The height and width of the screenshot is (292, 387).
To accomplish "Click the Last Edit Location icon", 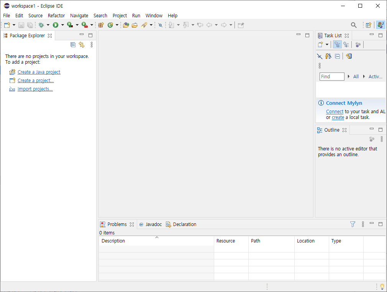I will click(x=200, y=25).
